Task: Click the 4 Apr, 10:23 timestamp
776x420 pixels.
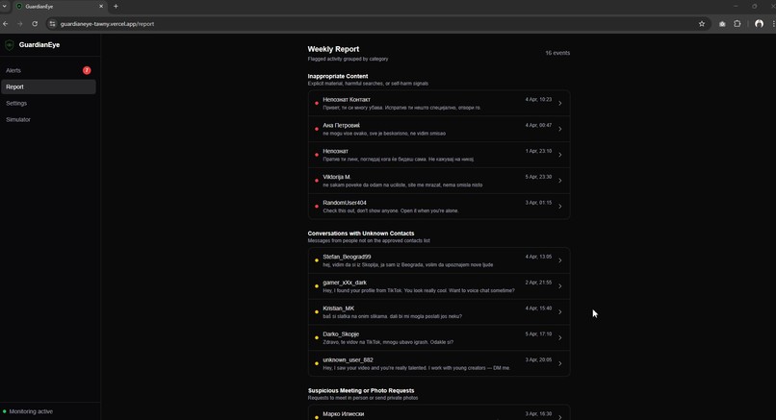Action: (x=538, y=99)
